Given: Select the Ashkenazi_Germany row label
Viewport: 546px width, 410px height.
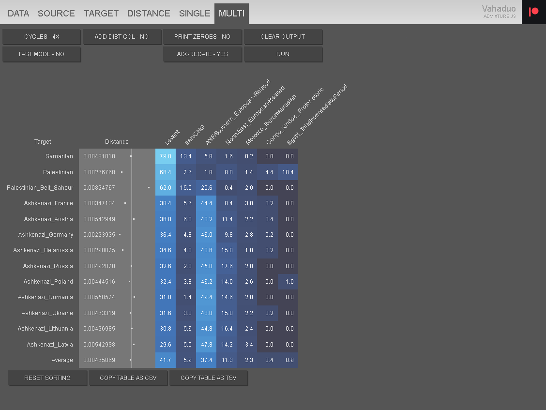Looking at the screenshot, I should pyautogui.click(x=45, y=235).
